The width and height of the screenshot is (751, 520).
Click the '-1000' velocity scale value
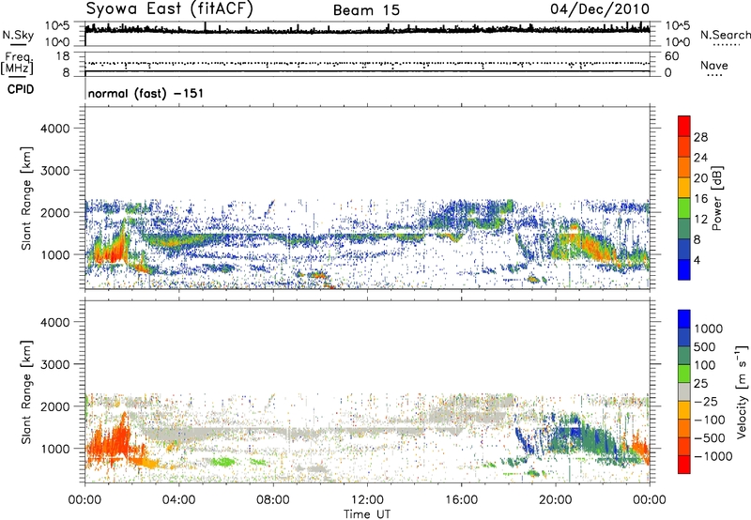pos(713,456)
